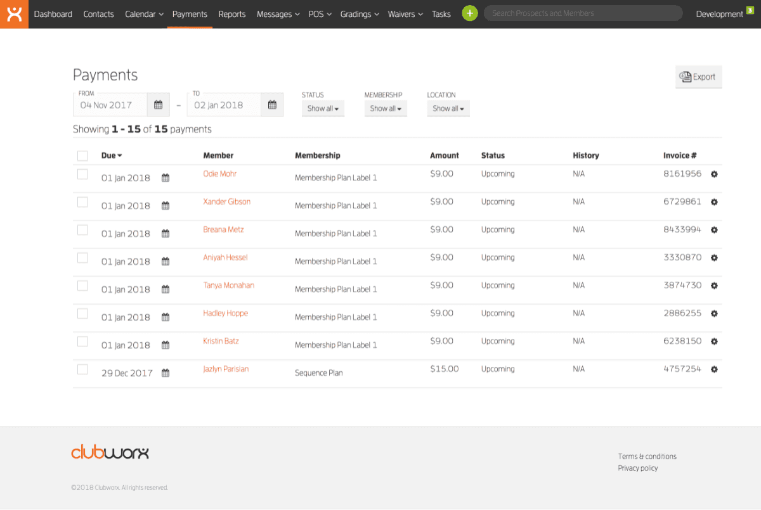Open the MEMBERSHIP Show all dropdown
The width and height of the screenshot is (761, 510).
click(386, 108)
